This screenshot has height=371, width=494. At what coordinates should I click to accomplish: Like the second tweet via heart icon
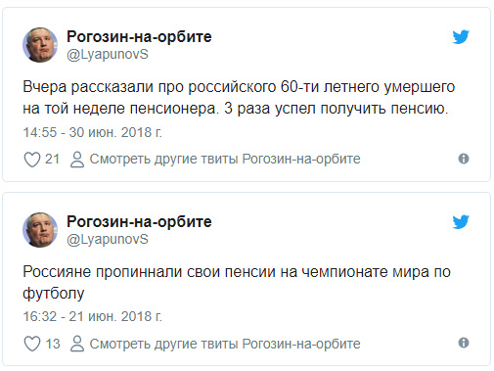click(32, 344)
